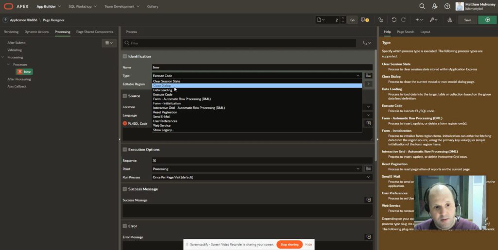Image resolution: width=498 pixels, height=250 pixels.
Task: Open the PL/SQL Code editor popup icon
Action: [369, 123]
